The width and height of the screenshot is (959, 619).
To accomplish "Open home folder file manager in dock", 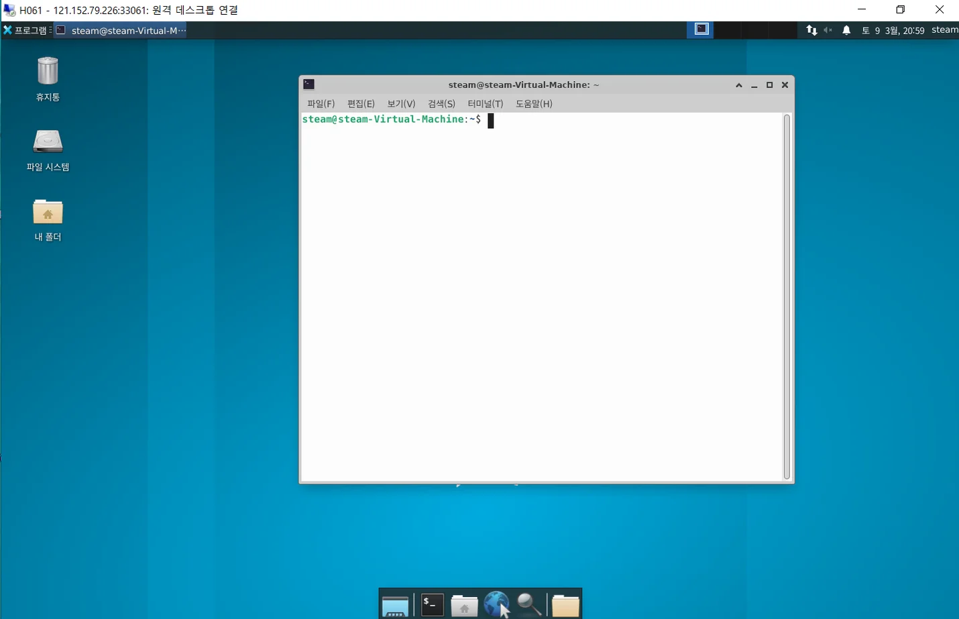I will click(464, 606).
